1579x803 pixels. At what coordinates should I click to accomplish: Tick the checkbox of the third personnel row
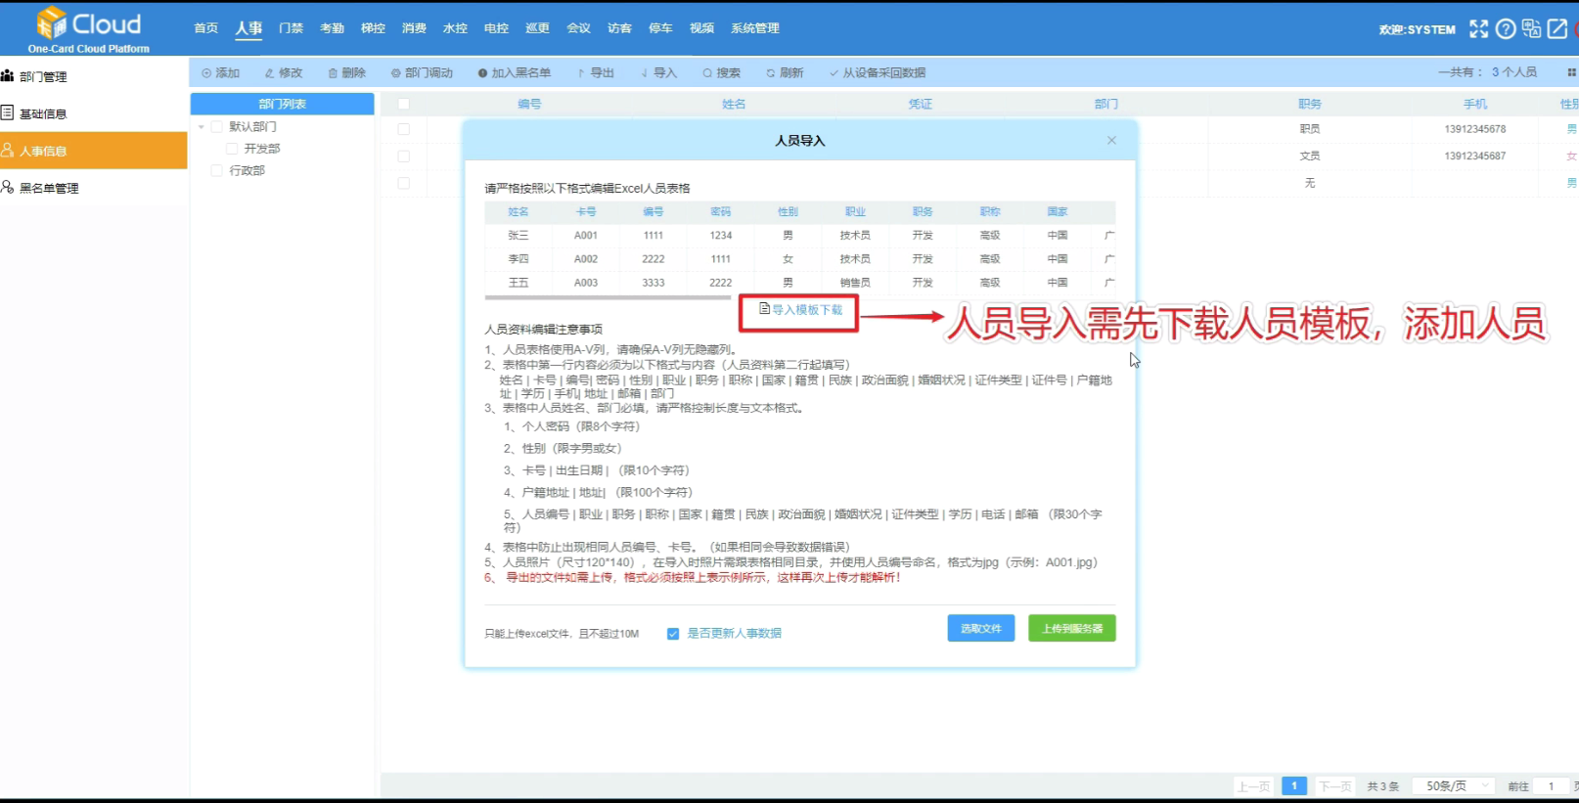(404, 183)
